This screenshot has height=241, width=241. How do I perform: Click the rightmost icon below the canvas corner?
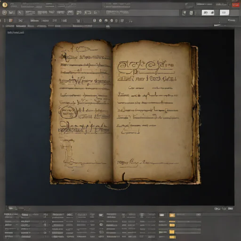230,209
